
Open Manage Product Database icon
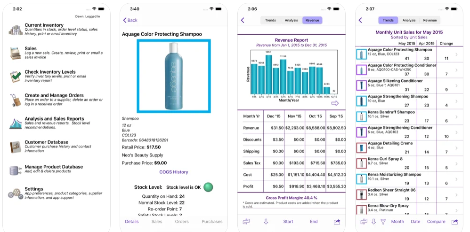coord(15,171)
